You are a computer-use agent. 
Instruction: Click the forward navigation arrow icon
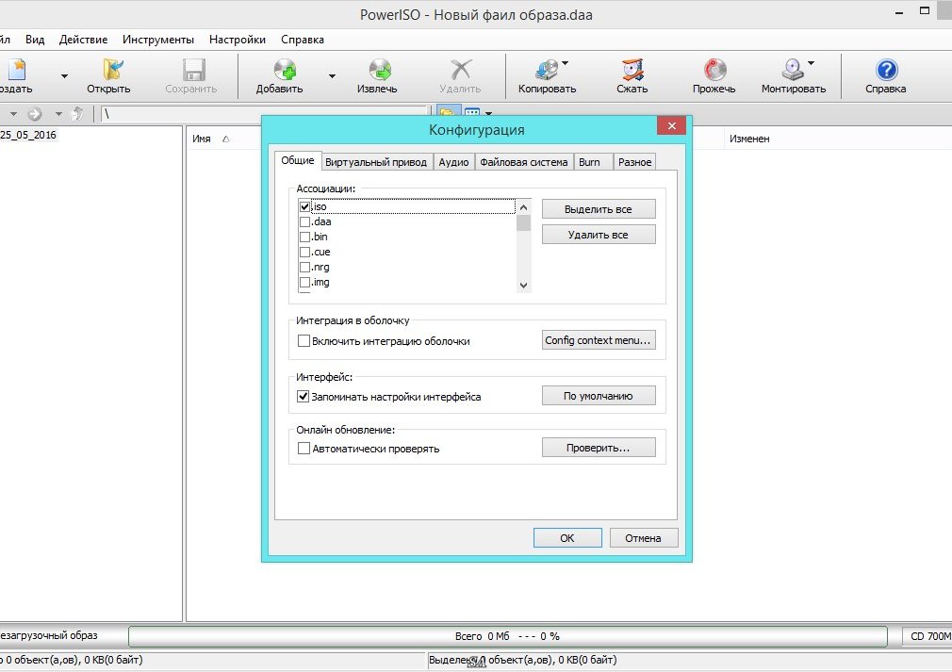(x=35, y=113)
